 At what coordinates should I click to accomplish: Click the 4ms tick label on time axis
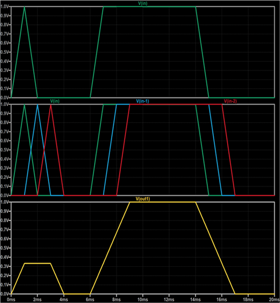[x=64, y=299]
